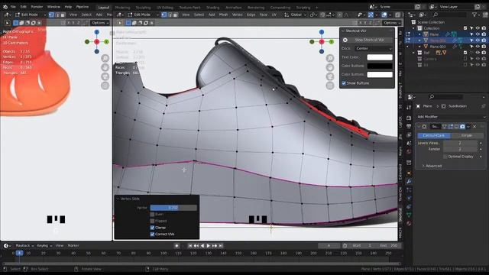Image resolution: width=489 pixels, height=275 pixels.
Task: Switch to the UV Editing workspace tab
Action: [165, 7]
